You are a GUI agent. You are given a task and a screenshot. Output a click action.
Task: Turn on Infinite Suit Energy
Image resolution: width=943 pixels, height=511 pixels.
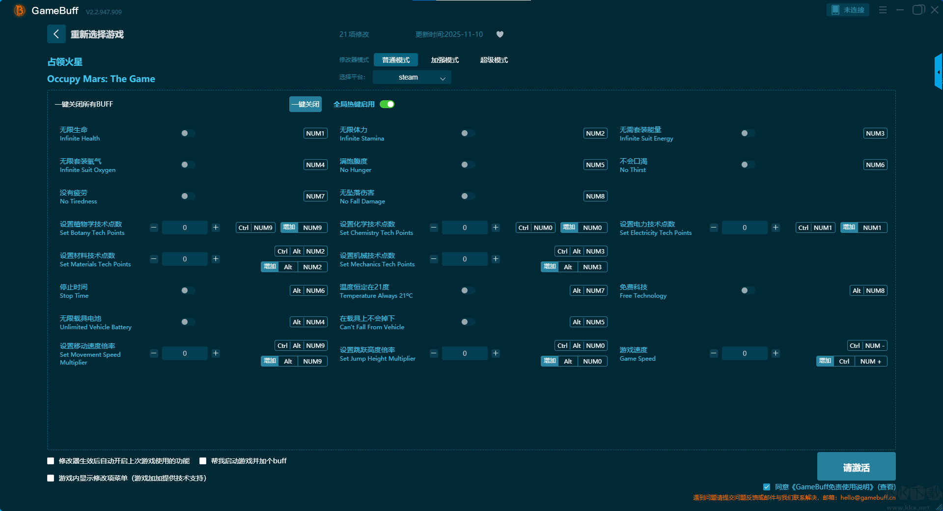point(748,133)
